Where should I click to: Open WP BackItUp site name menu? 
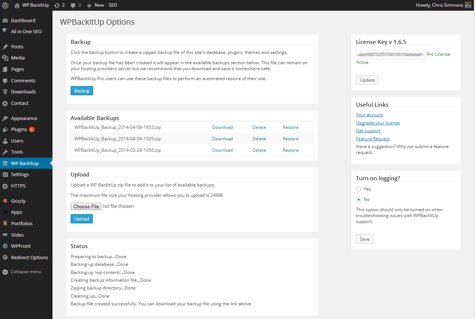coord(35,5)
